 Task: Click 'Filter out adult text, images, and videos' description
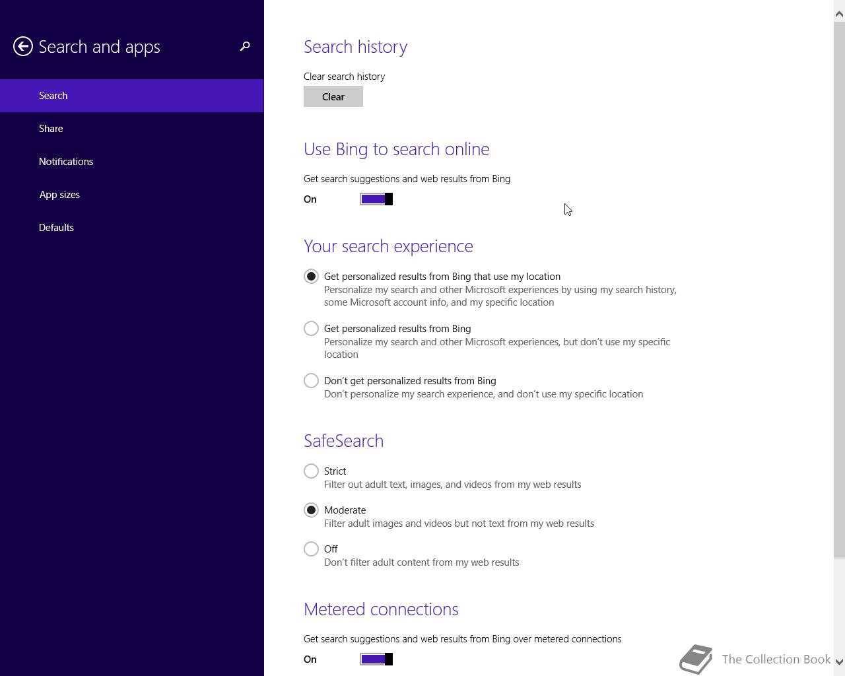(x=453, y=485)
